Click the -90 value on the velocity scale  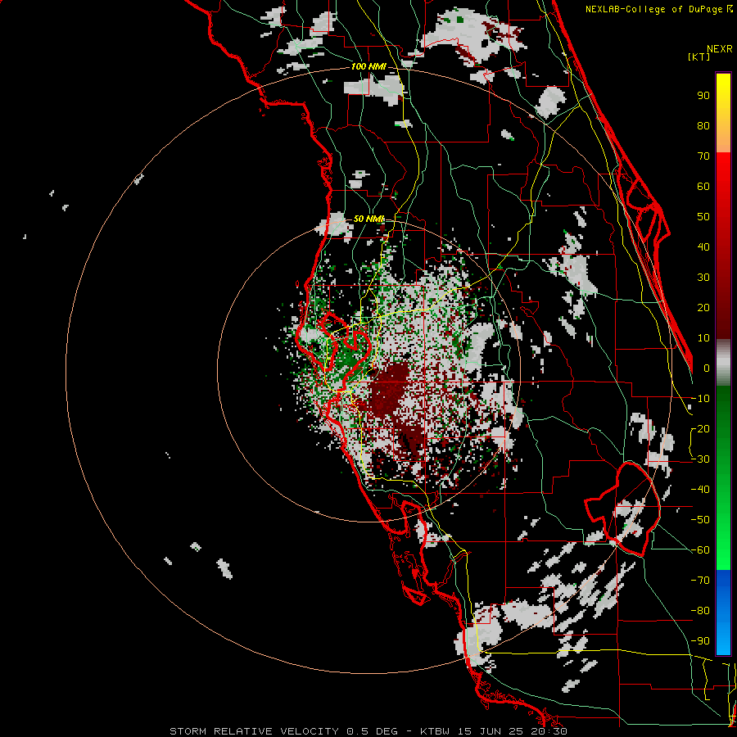pos(700,641)
